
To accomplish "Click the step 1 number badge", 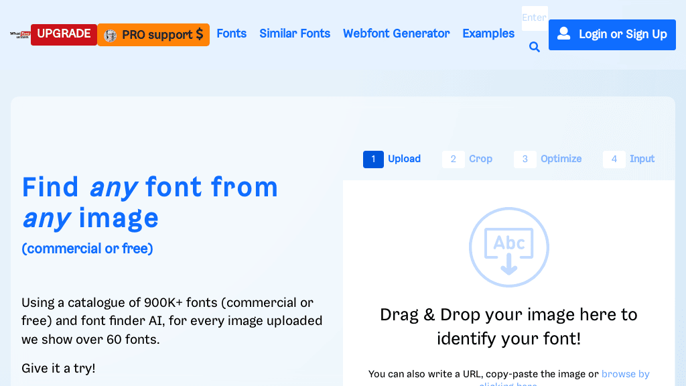I will 373,159.
